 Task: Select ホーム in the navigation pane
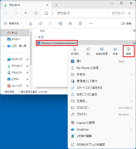(x=15, y=33)
